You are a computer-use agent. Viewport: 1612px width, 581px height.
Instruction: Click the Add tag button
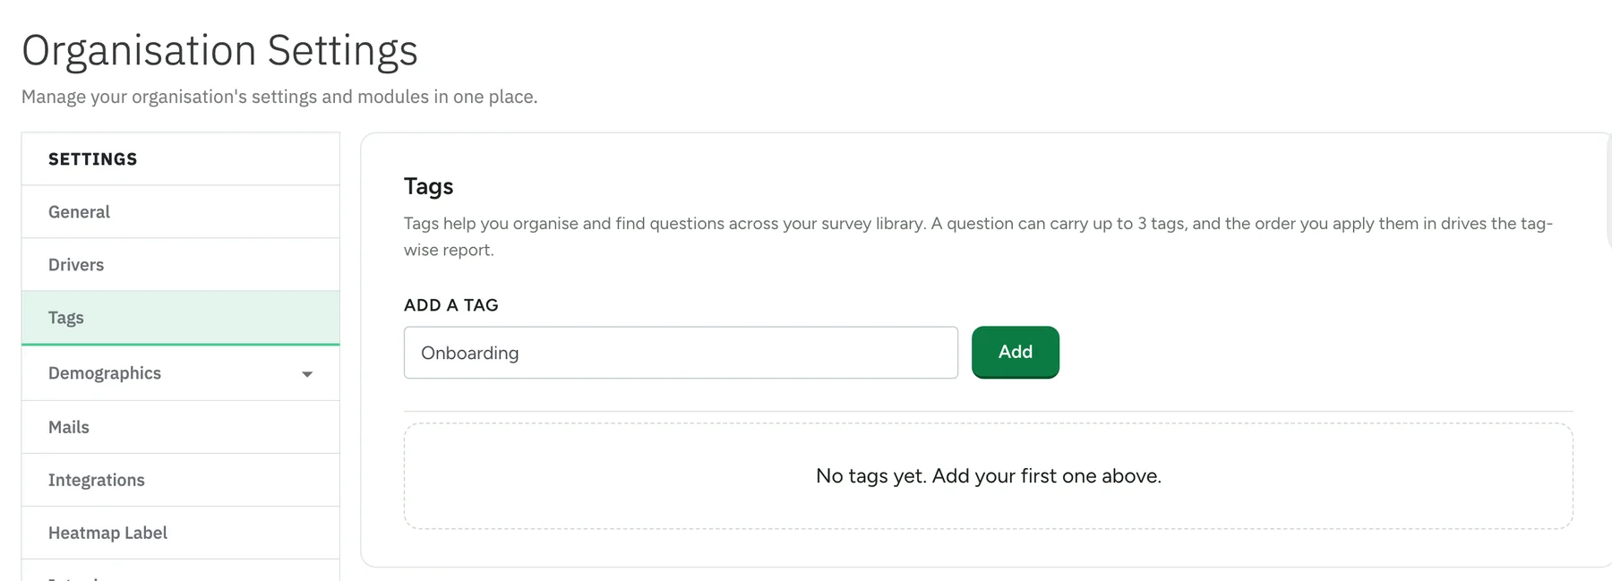(x=1015, y=352)
